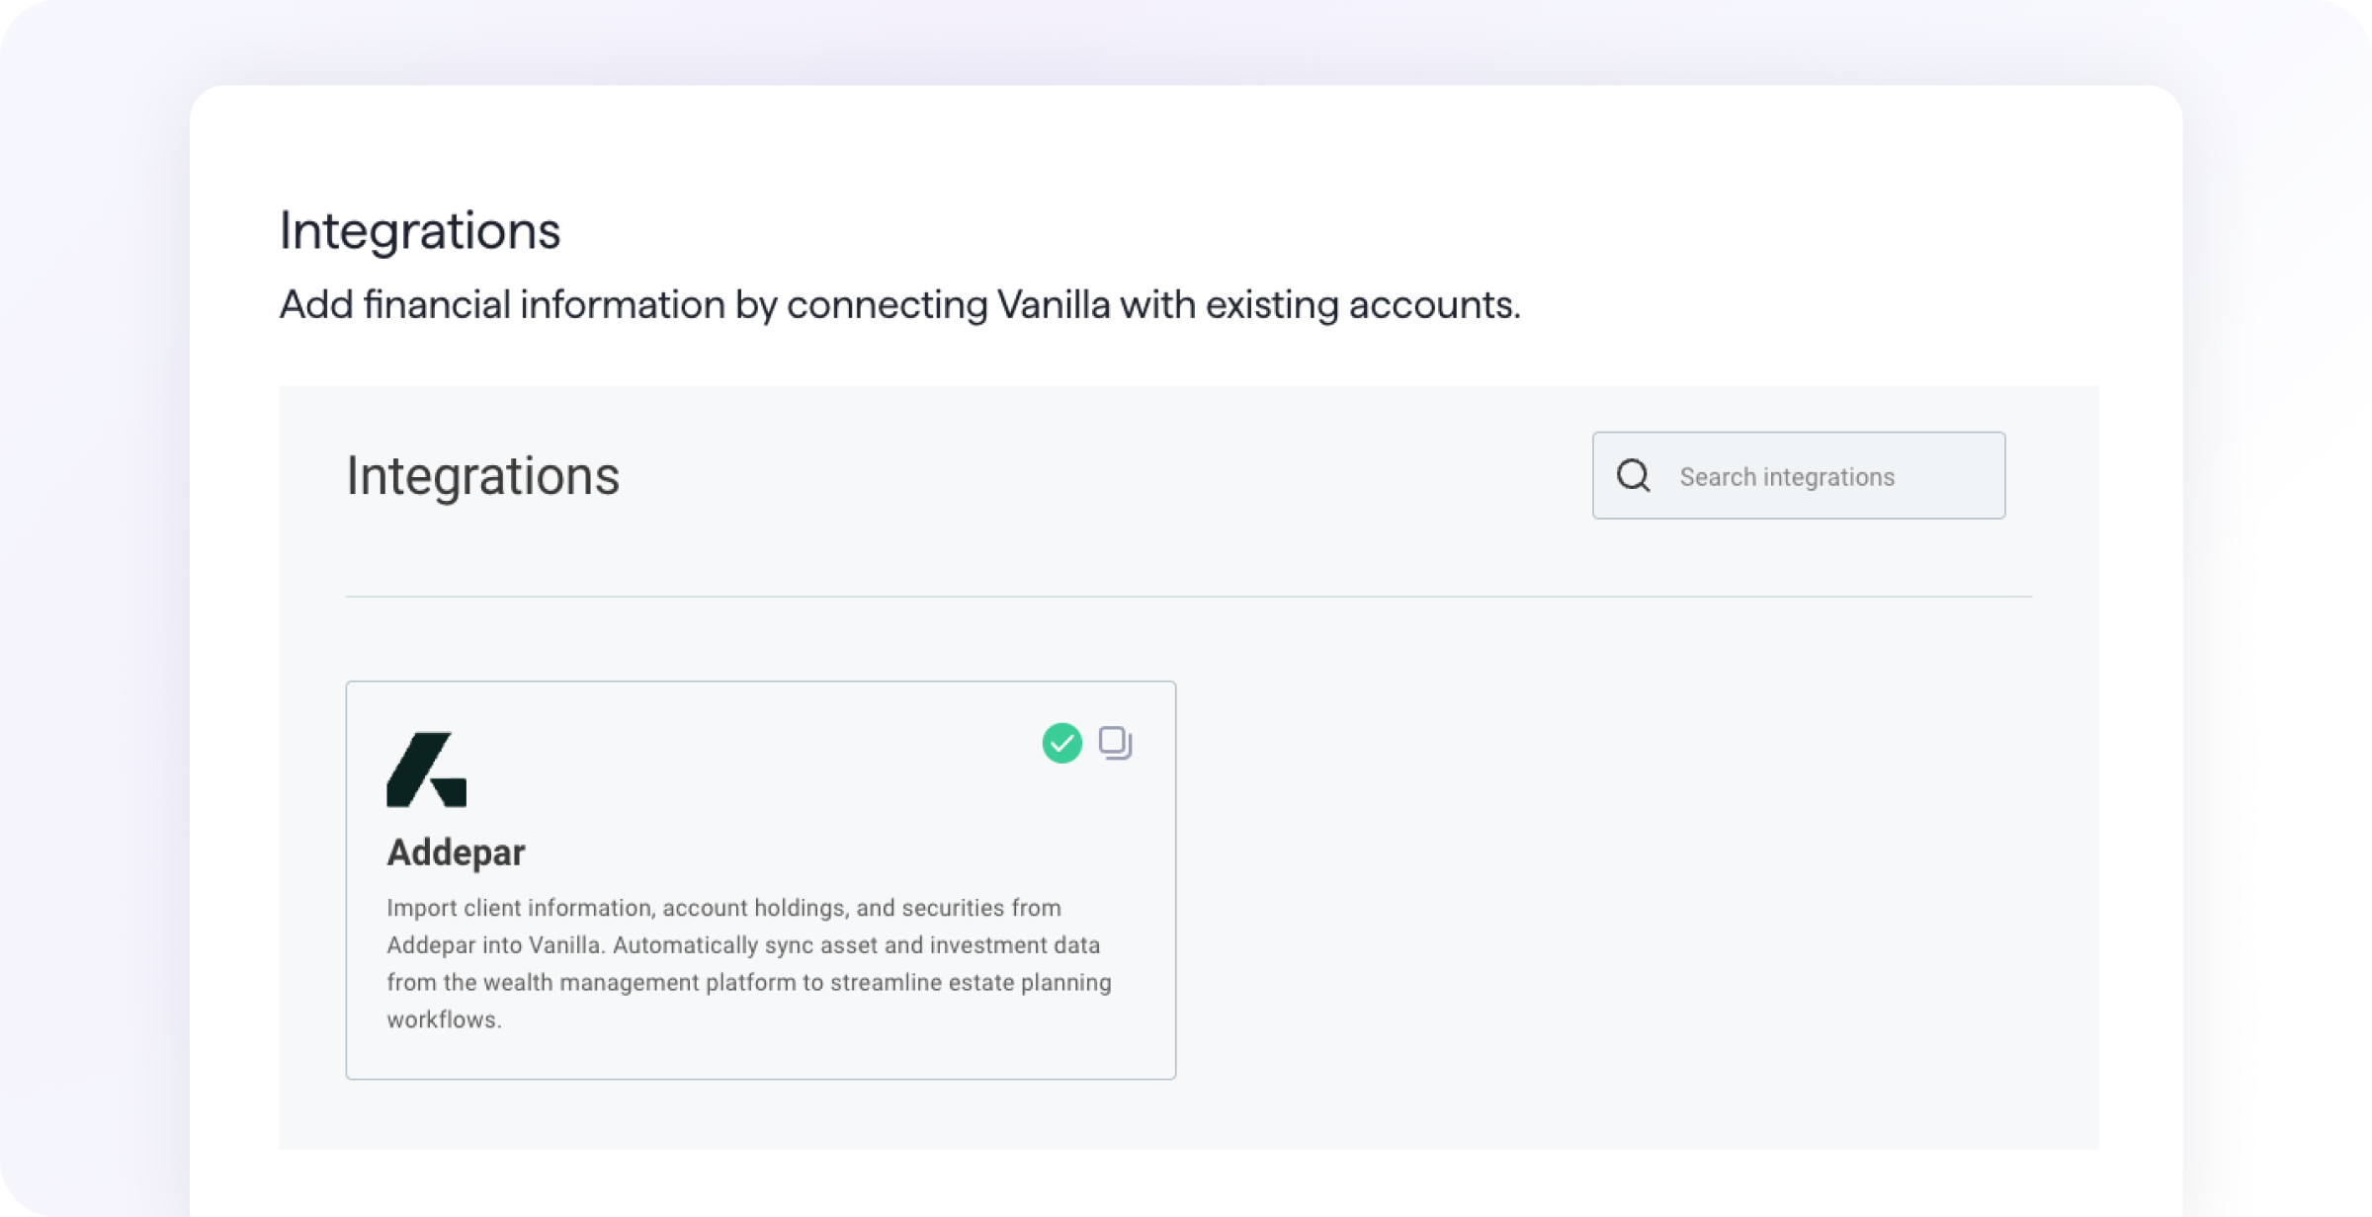The image size is (2372, 1217).
Task: Click the stacked squares icon on Addepar card
Action: [1115, 743]
